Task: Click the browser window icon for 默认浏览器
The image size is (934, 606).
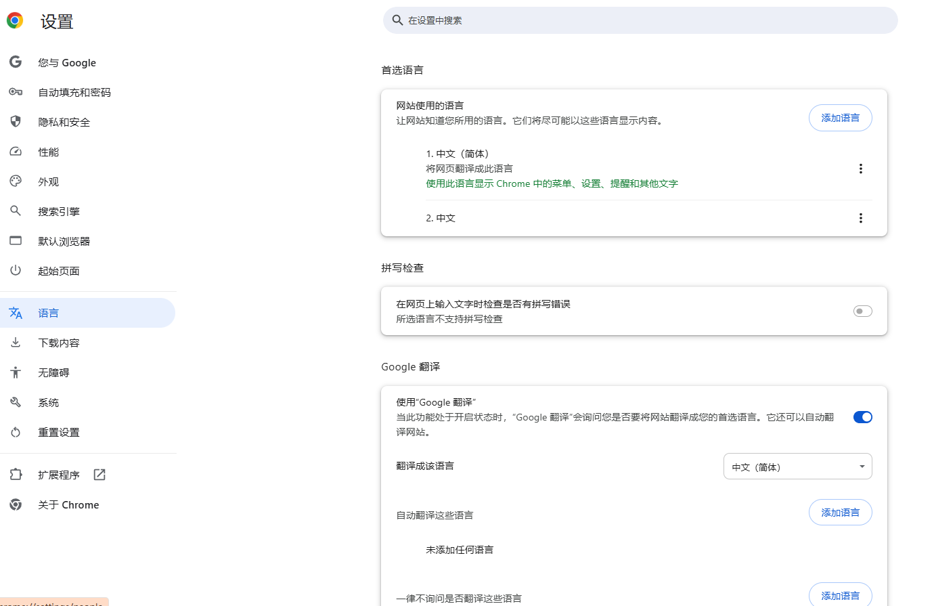Action: click(x=16, y=240)
